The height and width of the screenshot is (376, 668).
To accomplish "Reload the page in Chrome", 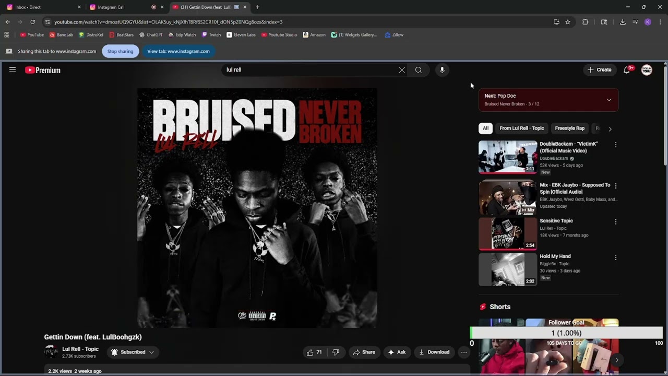I will pos(32,22).
